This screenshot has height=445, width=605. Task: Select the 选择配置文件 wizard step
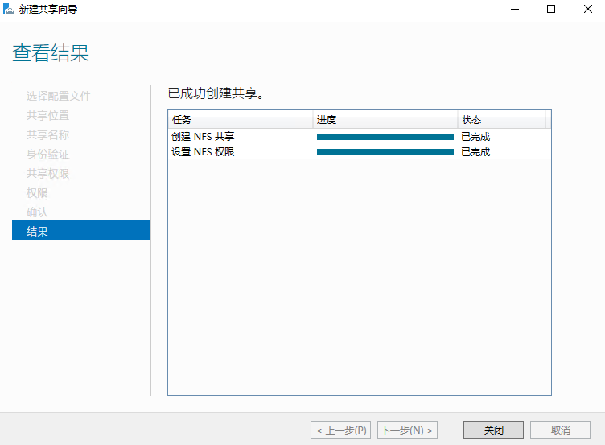(59, 96)
